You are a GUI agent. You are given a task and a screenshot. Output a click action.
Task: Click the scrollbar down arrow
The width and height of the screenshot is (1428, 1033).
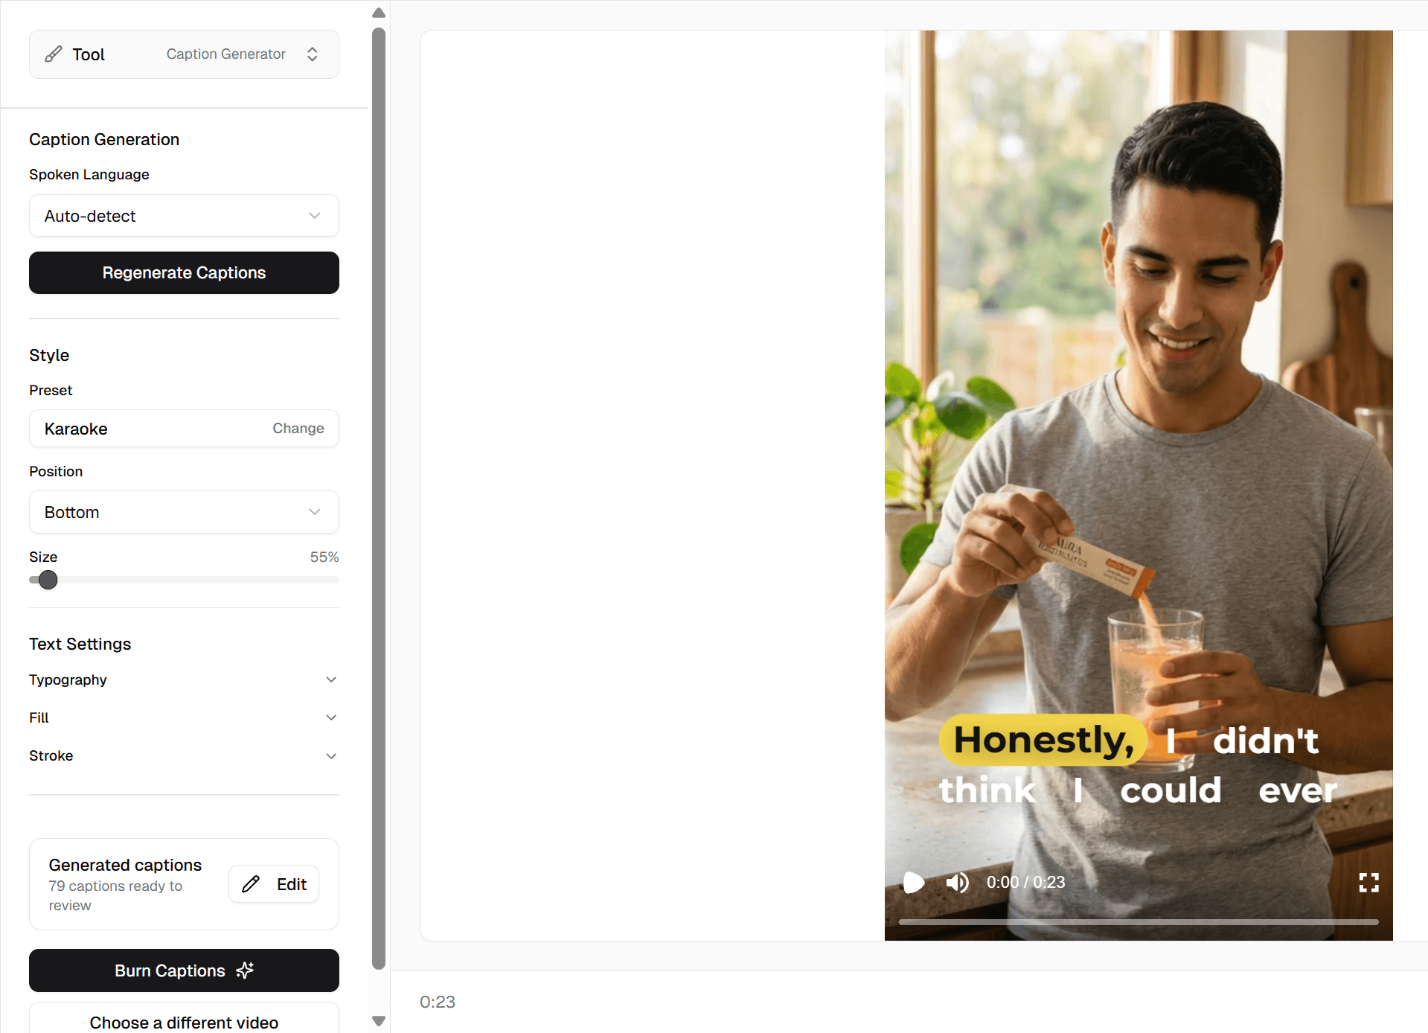379,1021
